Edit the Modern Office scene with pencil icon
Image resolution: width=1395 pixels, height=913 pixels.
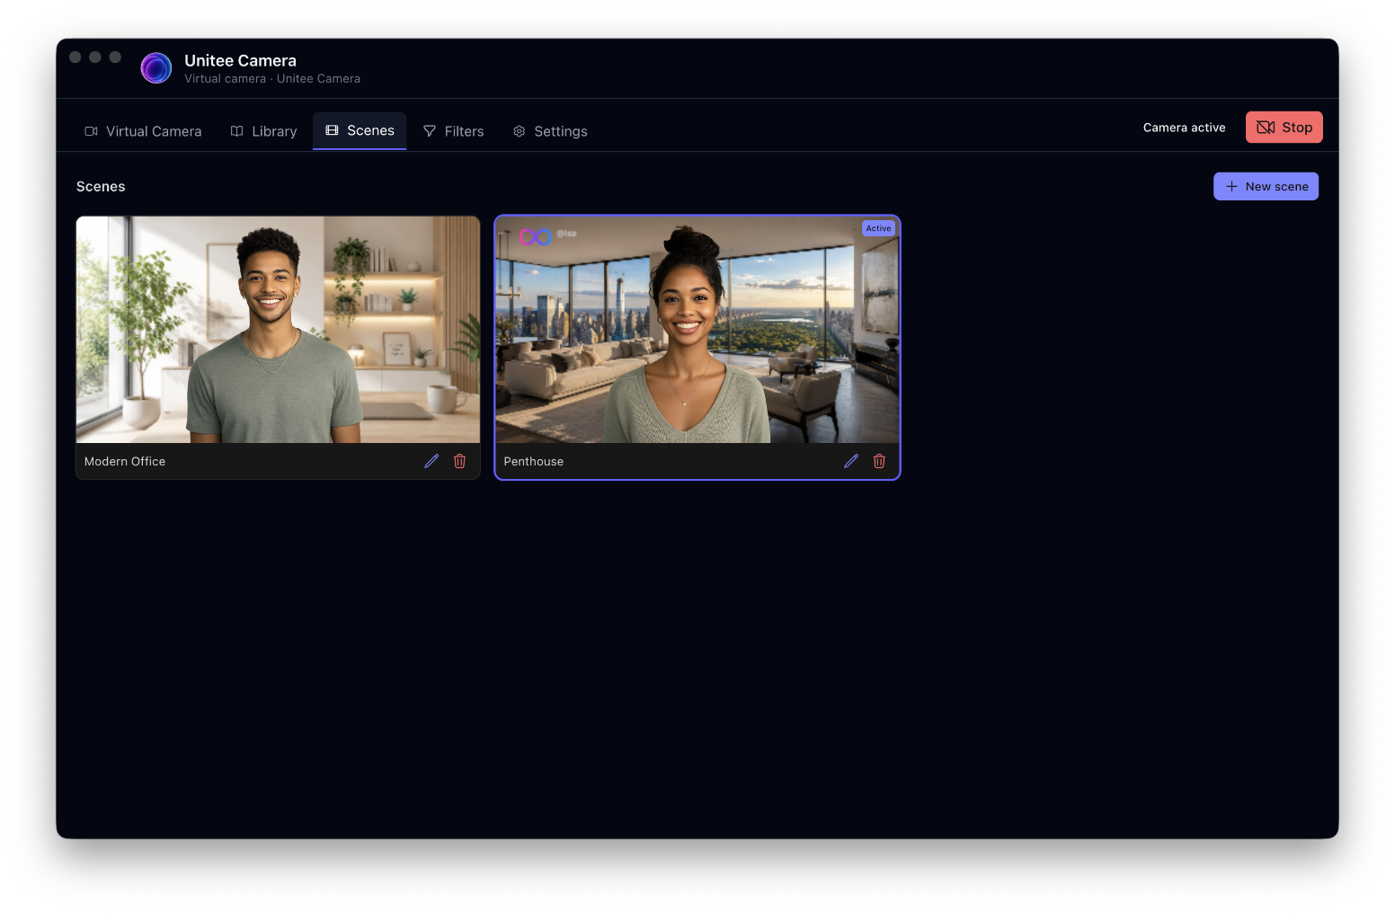tap(431, 461)
